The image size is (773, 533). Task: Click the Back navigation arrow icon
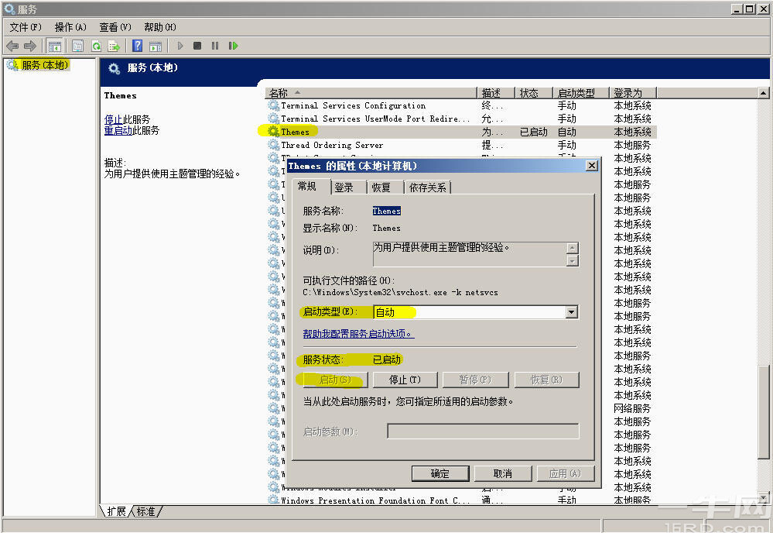(12, 45)
